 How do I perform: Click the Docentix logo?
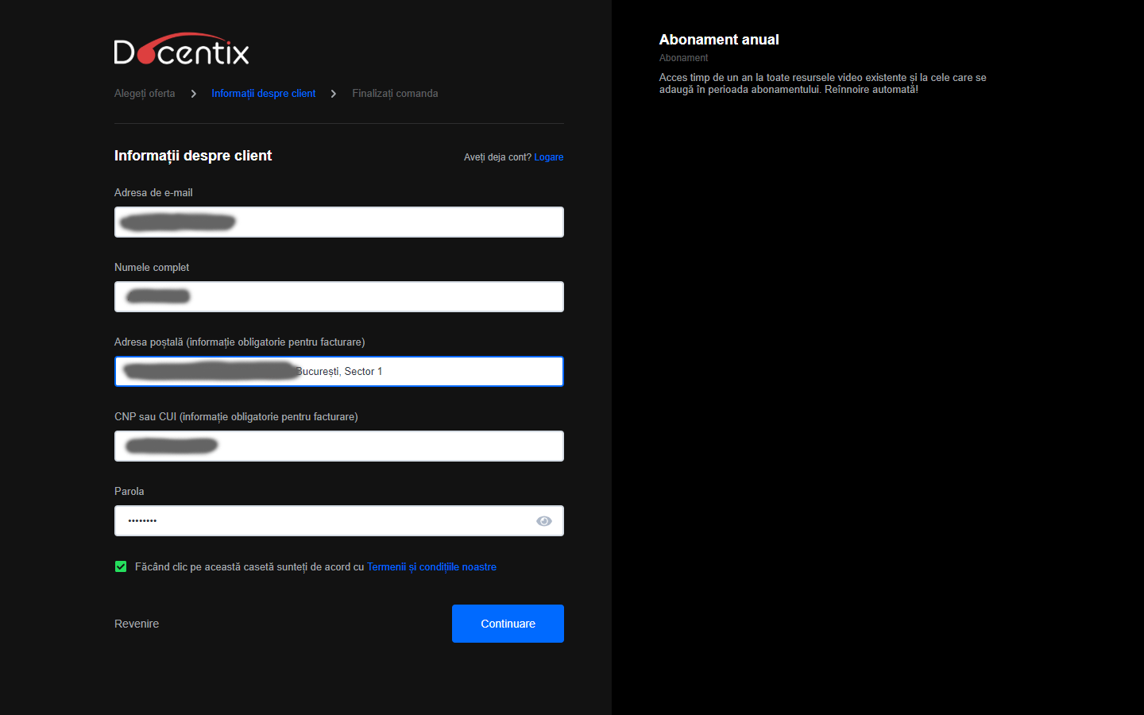click(182, 49)
